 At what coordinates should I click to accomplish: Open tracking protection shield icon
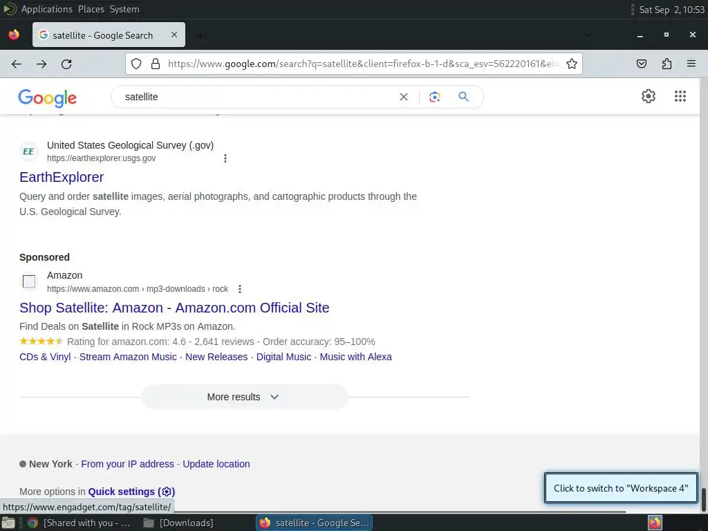[x=136, y=64]
